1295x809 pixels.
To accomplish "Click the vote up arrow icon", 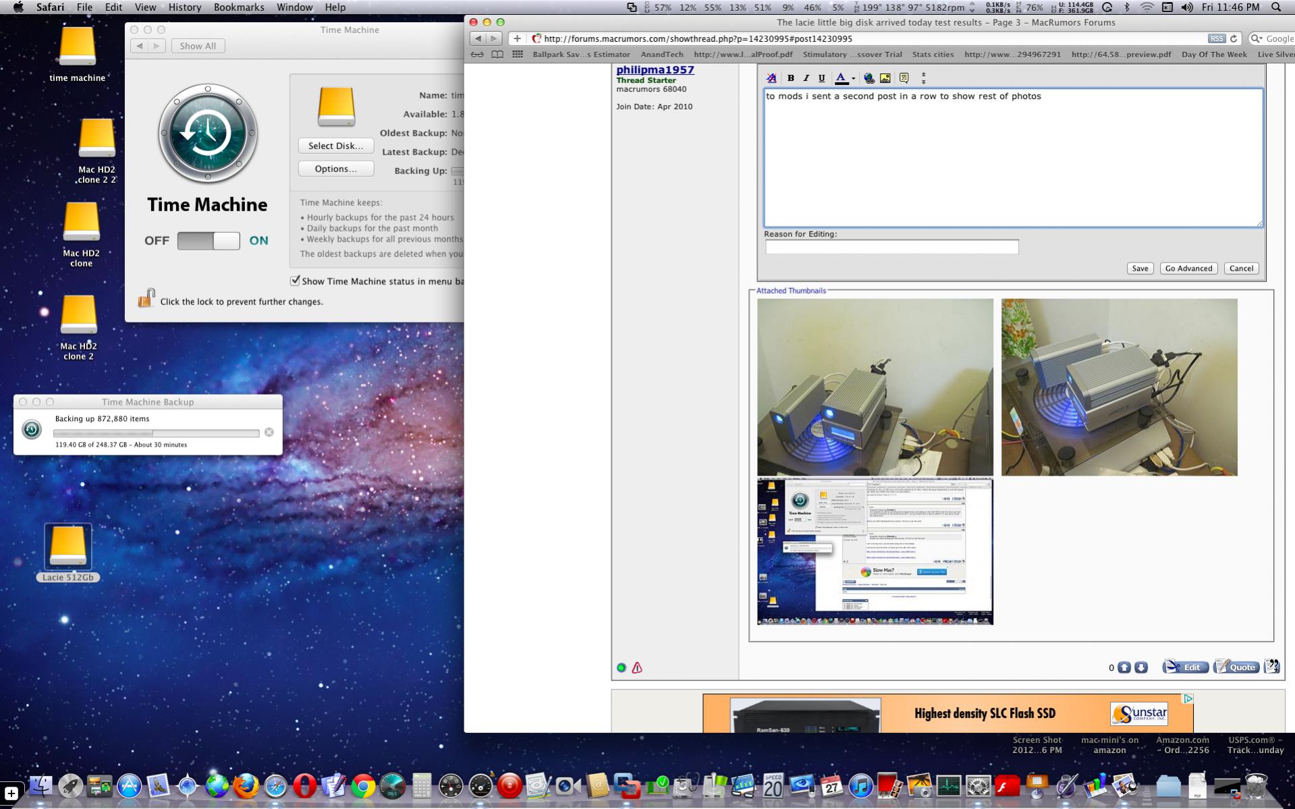I will point(1124,667).
